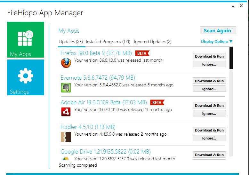Ignore the Evernote update

209,89
